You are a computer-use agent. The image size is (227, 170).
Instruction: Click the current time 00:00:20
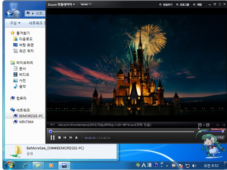click(90, 138)
